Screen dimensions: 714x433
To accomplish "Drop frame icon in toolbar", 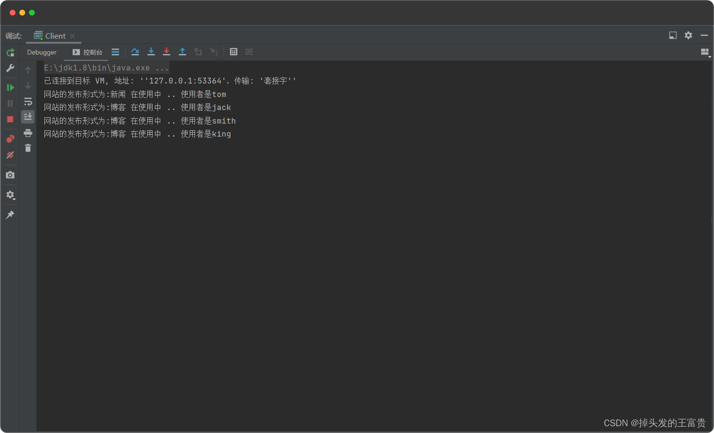I will (198, 52).
